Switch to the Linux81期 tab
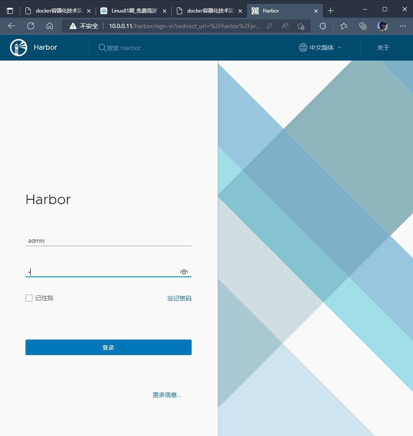 [133, 11]
